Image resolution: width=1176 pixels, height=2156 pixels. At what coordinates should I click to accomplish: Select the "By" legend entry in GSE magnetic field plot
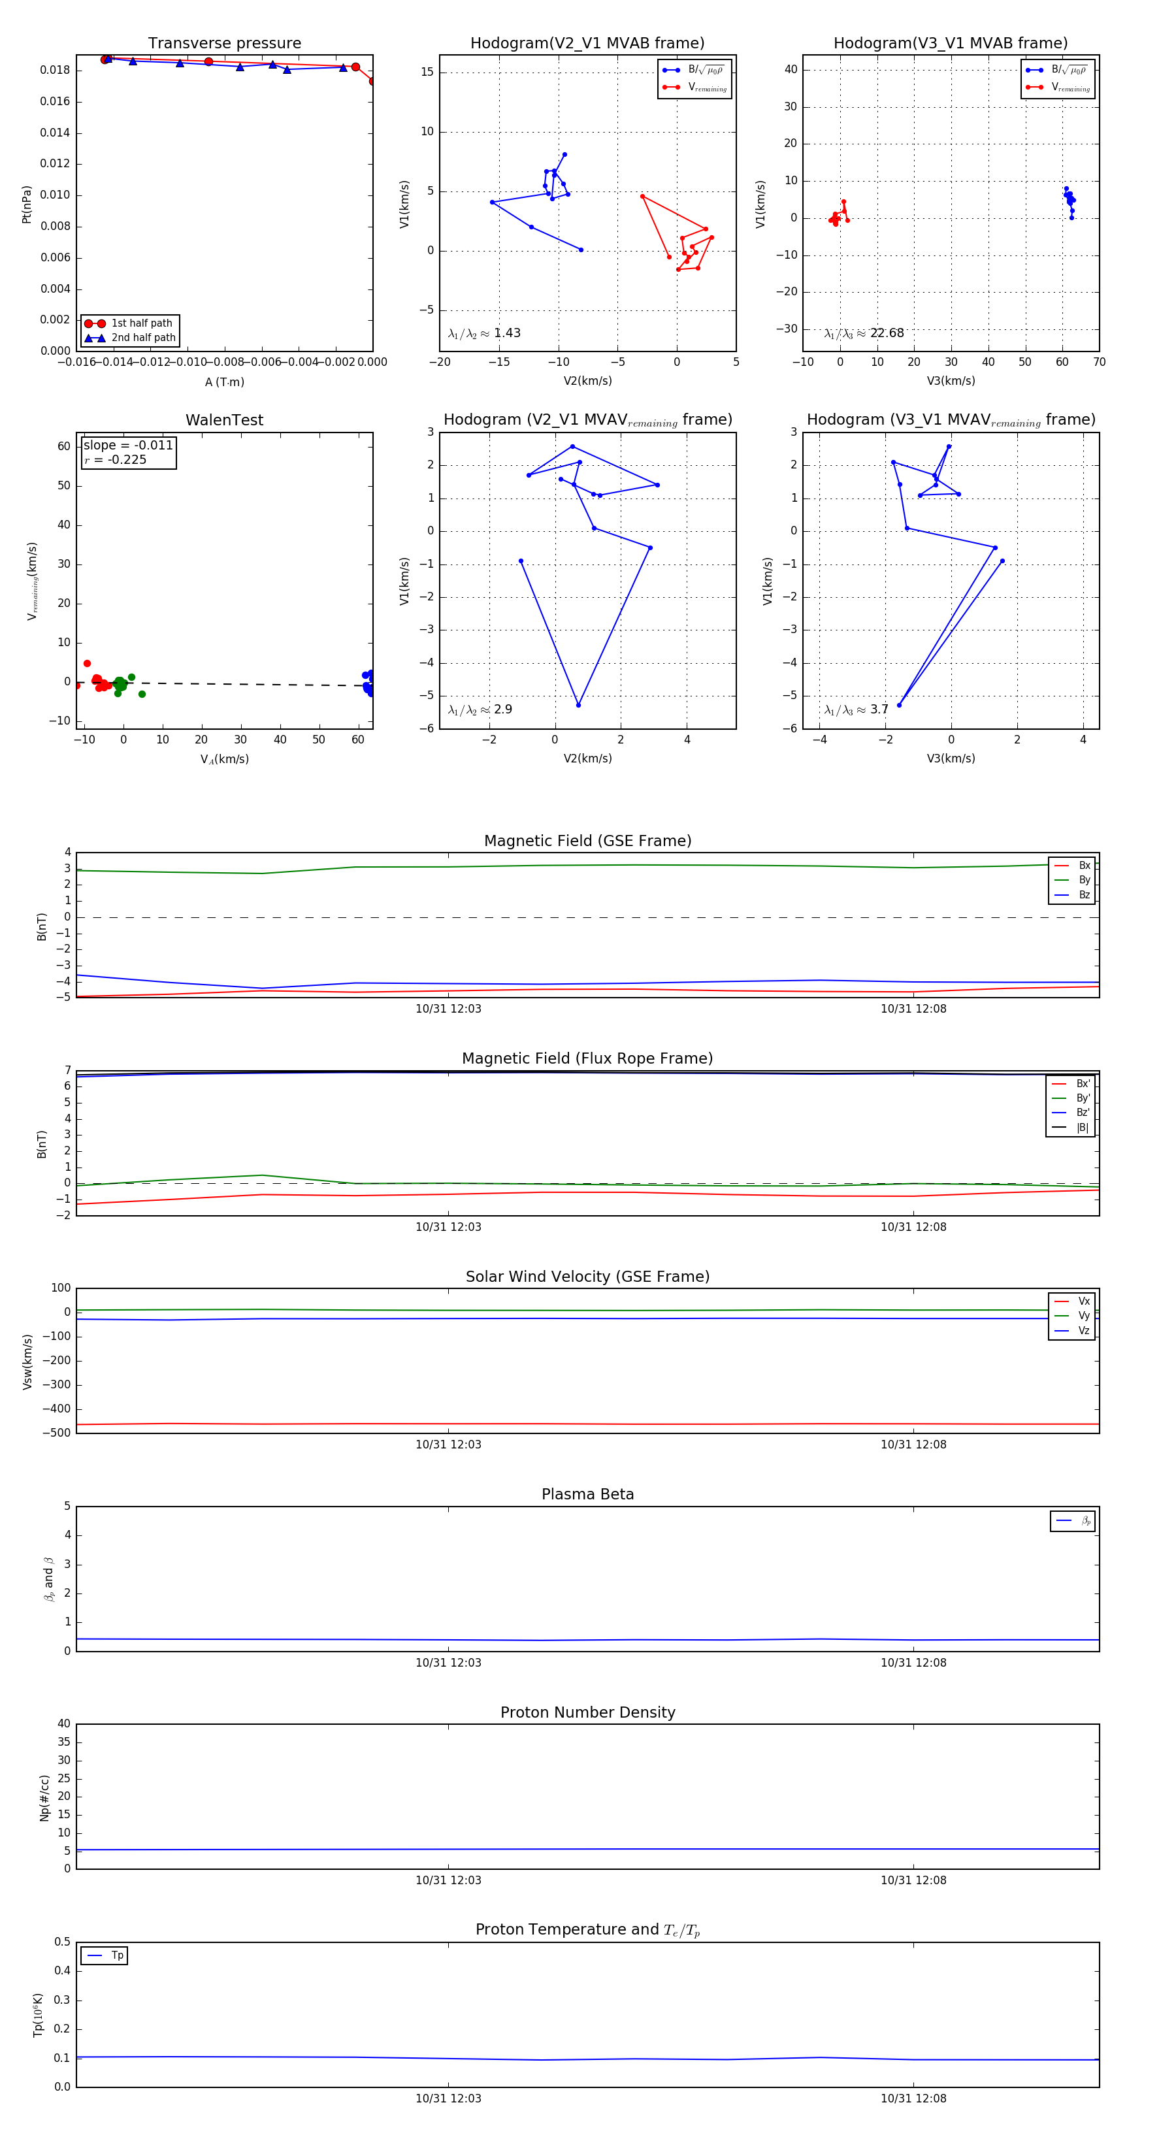pos(1073,881)
